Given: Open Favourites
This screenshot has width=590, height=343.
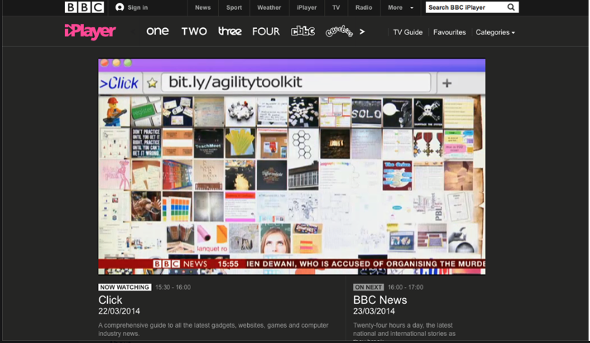Looking at the screenshot, I should coord(449,32).
